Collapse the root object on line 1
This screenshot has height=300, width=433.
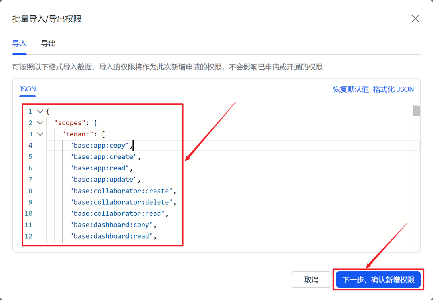click(x=40, y=111)
